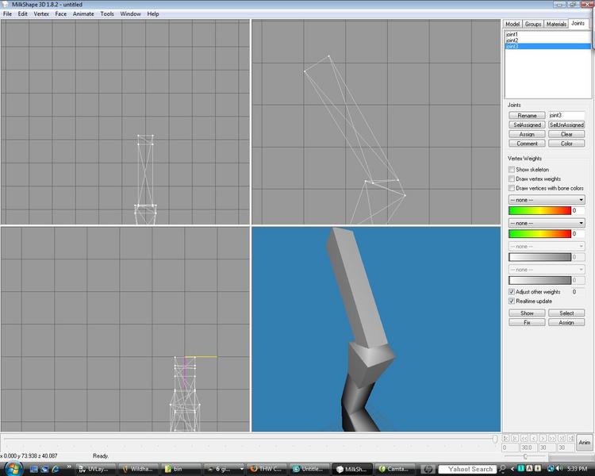Enable Show skeleton checkbox
Screen dimensions: 595x476
[x=512, y=169]
